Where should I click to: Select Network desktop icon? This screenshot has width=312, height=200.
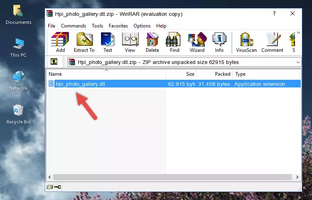pyautogui.click(x=18, y=81)
